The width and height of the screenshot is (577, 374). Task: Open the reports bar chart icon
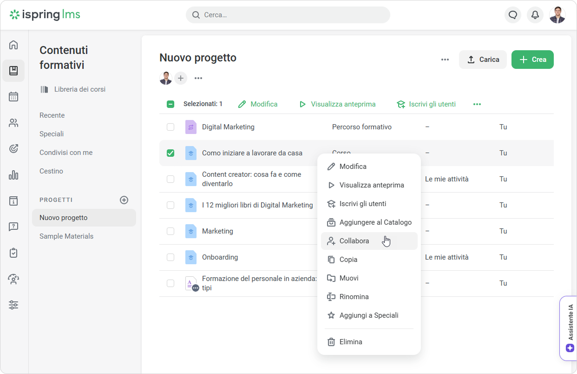[13, 175]
